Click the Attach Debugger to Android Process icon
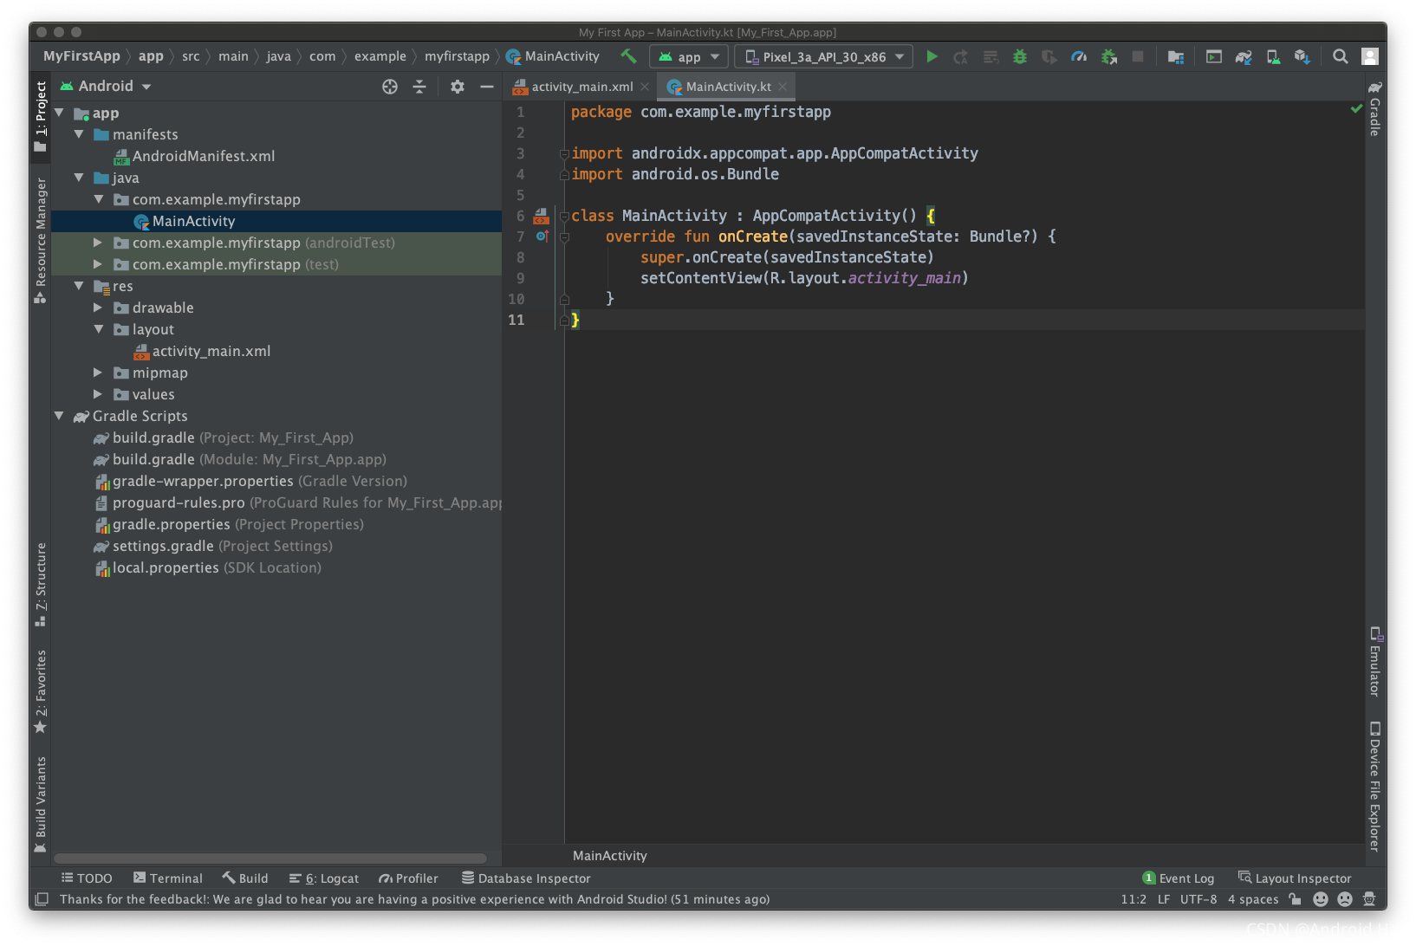This screenshot has width=1416, height=946. [x=1108, y=56]
